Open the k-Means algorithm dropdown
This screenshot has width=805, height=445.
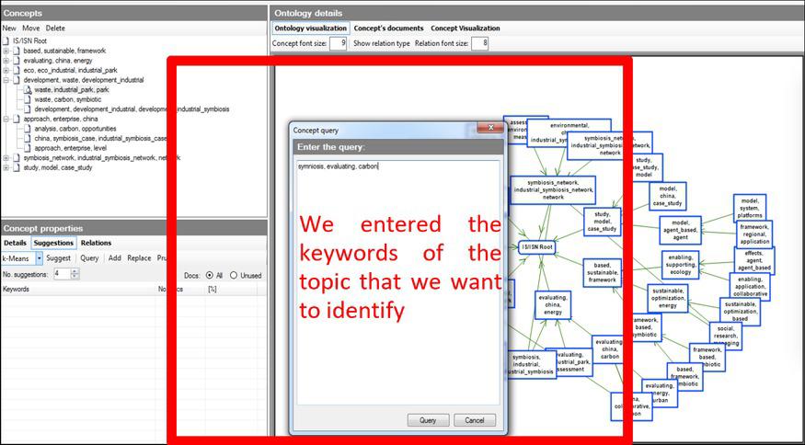(x=40, y=258)
